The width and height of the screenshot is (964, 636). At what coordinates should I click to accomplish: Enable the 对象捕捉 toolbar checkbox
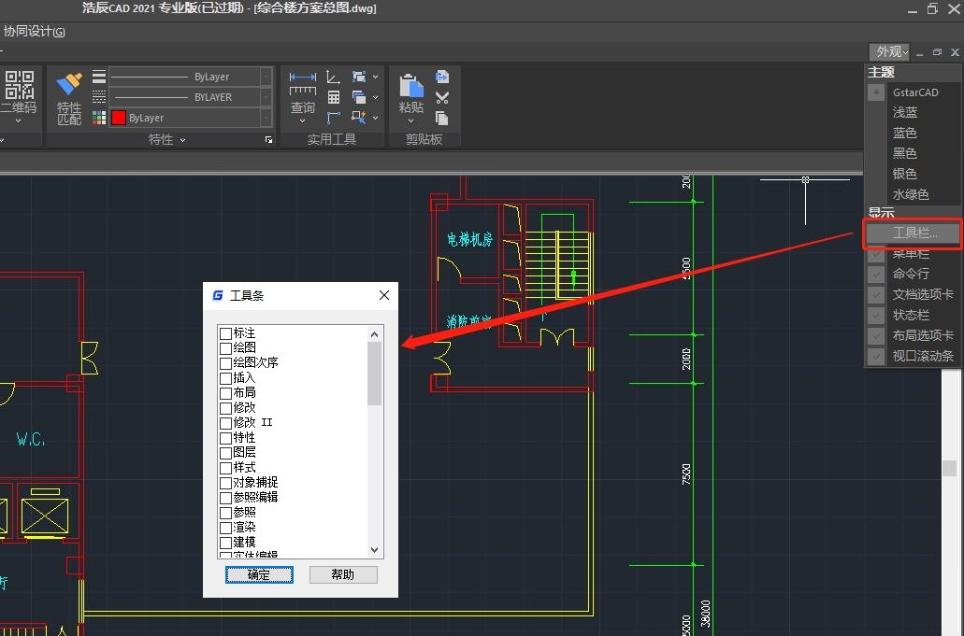tap(225, 483)
